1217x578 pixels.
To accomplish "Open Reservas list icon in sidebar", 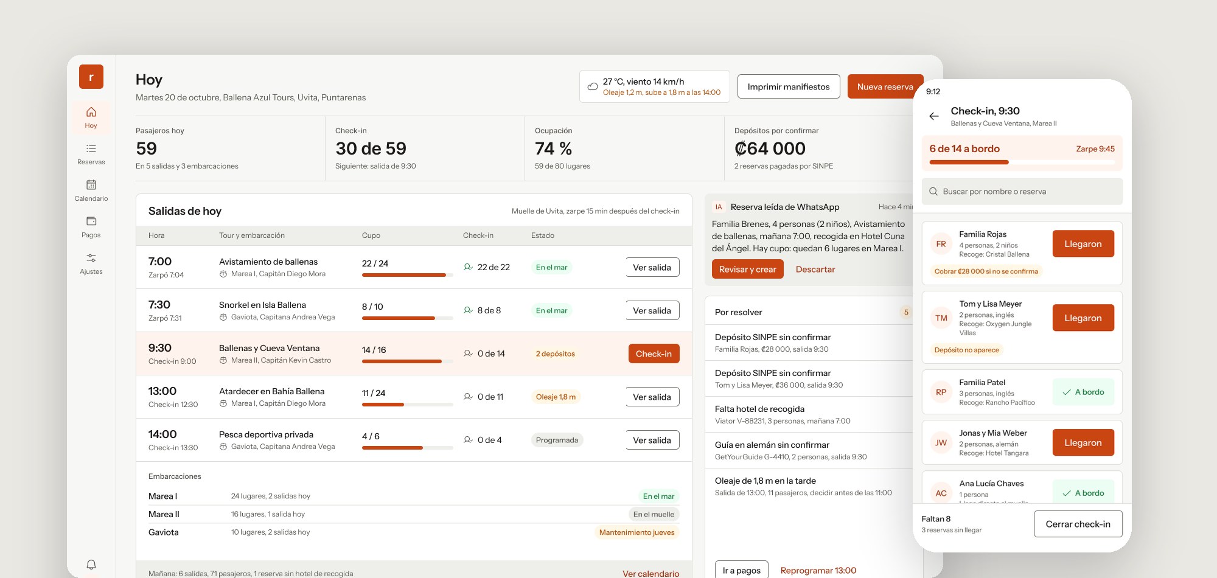I will tap(91, 148).
